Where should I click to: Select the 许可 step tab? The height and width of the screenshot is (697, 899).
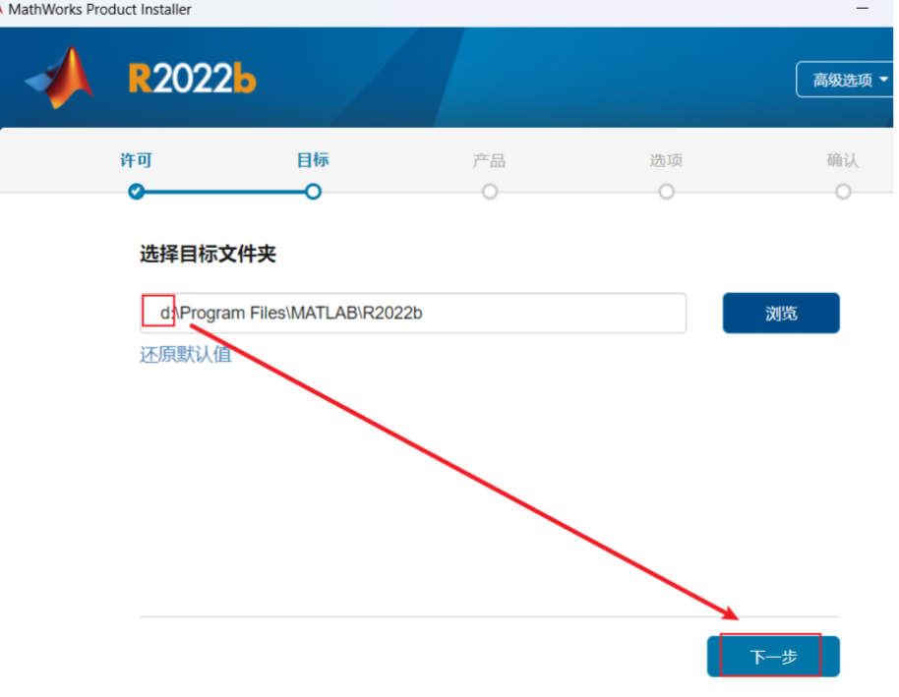(136, 159)
